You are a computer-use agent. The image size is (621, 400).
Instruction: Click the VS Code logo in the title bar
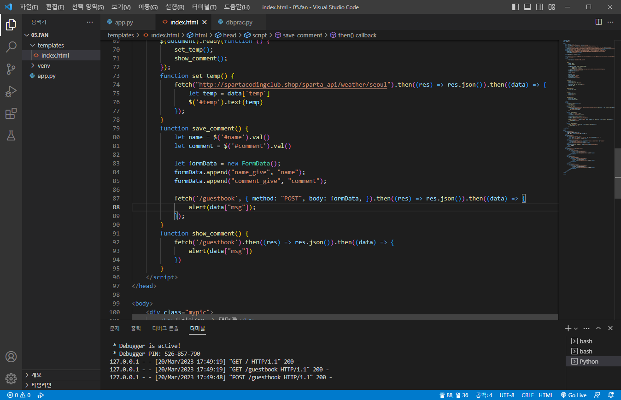[x=8, y=7]
